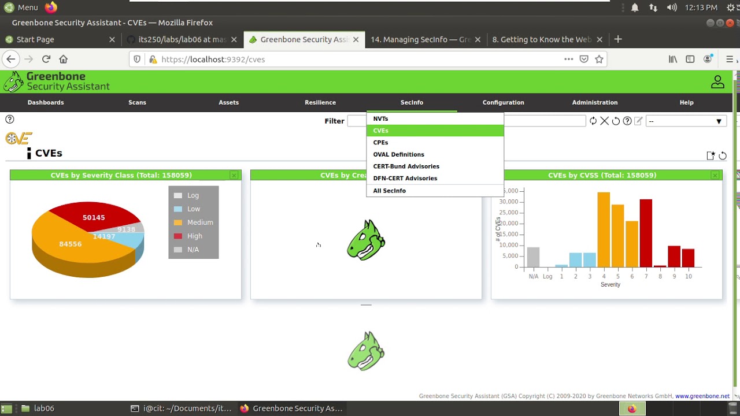Click Medium entry in pie chart legend

click(x=193, y=222)
